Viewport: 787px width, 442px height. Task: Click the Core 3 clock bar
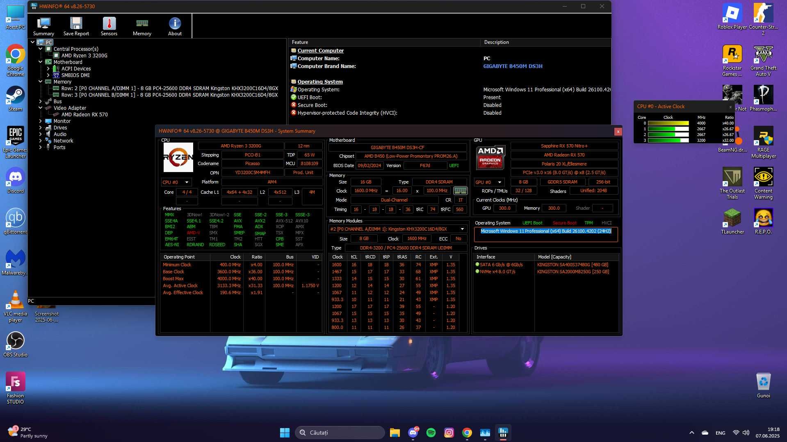coord(668,140)
